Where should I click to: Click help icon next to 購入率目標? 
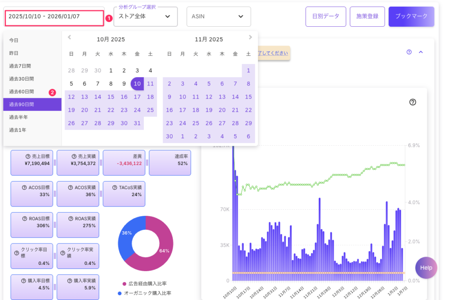coord(24,281)
